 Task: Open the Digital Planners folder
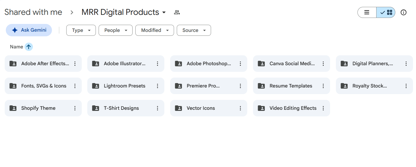coord(374,64)
